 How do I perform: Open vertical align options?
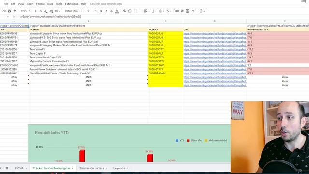154,11
